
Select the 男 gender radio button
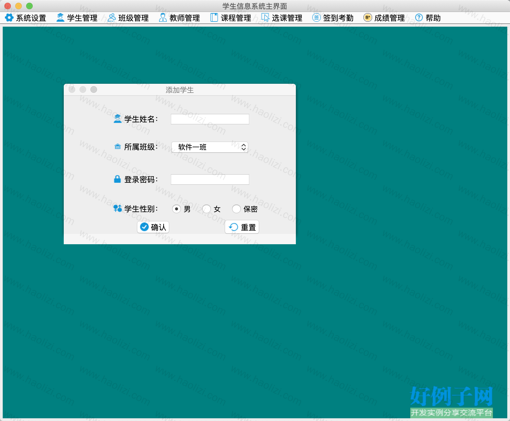pyautogui.click(x=177, y=209)
